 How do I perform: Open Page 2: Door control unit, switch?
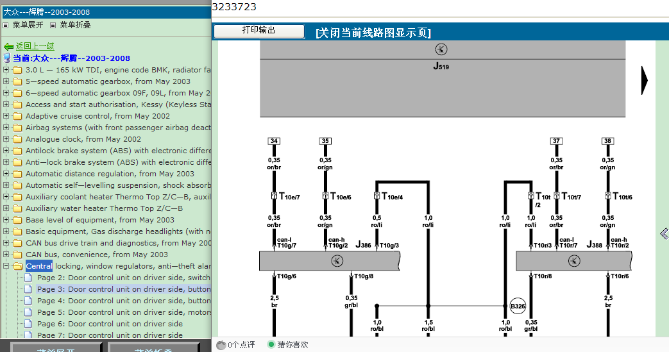(x=124, y=278)
